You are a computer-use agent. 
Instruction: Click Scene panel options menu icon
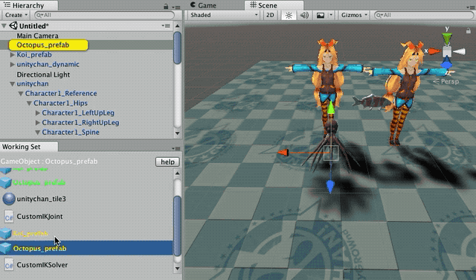[x=472, y=7]
